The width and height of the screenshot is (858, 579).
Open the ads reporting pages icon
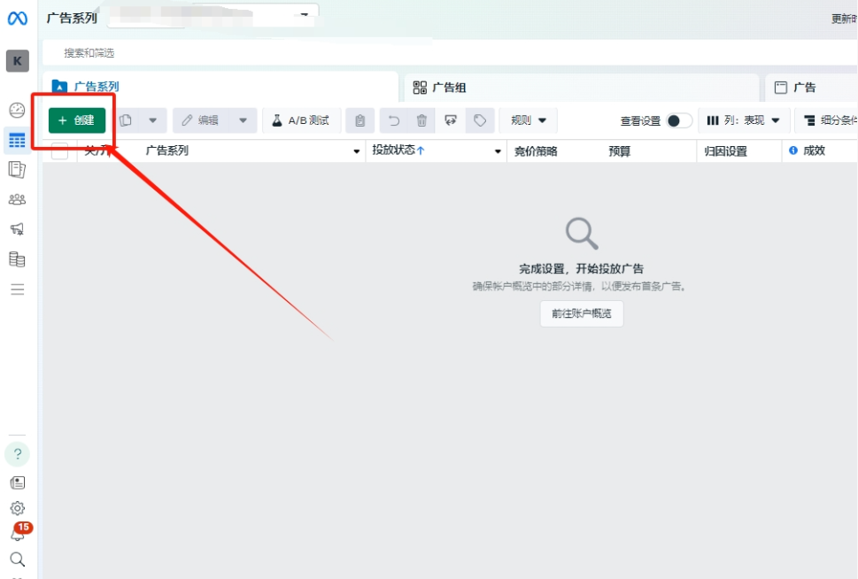(x=17, y=170)
